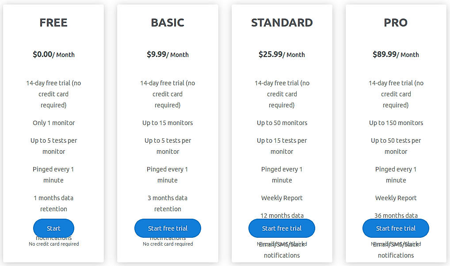The image size is (450, 266).
Task: Click '36 months data' under the PRO plan
Action: point(396,215)
